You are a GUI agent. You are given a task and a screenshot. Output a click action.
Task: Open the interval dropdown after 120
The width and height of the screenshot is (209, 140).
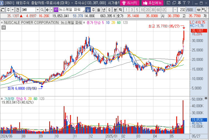(x=175, y=10)
